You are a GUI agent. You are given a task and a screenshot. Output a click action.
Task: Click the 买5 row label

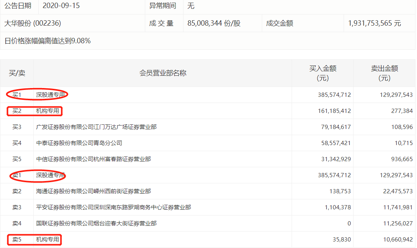click(17, 159)
